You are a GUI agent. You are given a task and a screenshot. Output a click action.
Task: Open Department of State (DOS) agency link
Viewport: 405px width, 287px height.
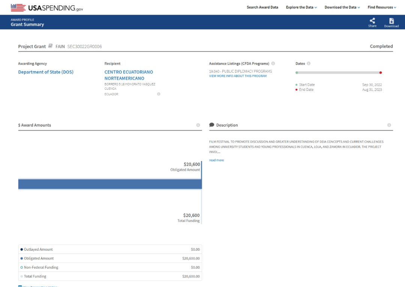(46, 72)
